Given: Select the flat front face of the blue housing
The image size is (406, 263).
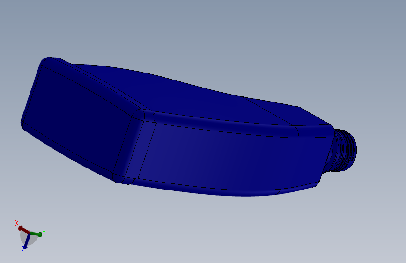Looking at the screenshot, I should 78,119.
